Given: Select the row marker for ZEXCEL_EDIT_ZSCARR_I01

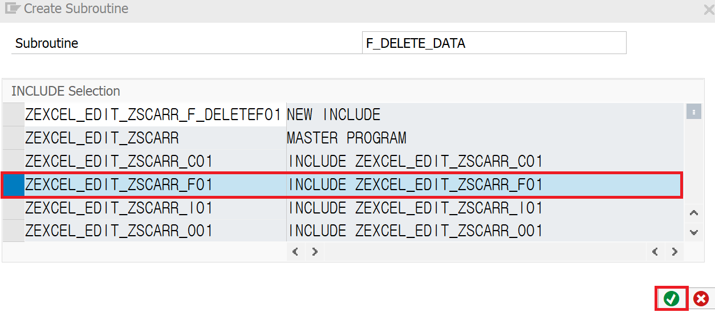Looking at the screenshot, I should coord(13,208).
